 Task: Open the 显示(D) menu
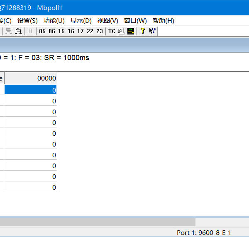coord(81,20)
